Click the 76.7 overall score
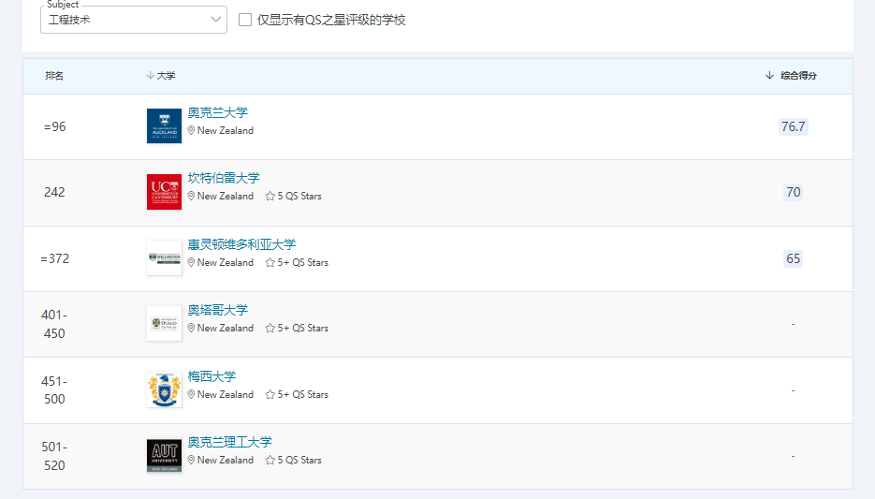 click(x=793, y=126)
